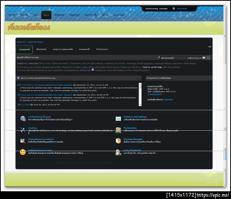Click the inline help question-mark icon in welcome text
231x199 pixels.
(x=92, y=70)
